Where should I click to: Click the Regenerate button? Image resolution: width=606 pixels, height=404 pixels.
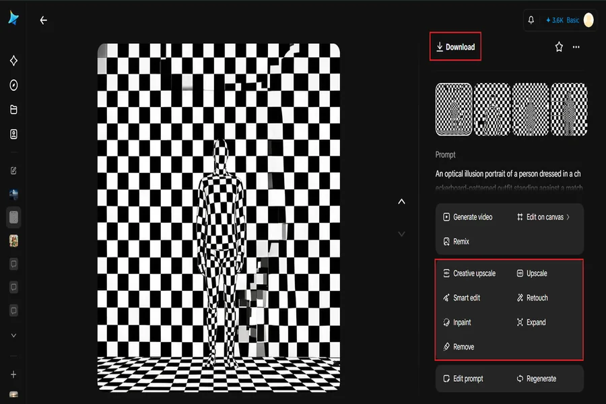click(x=537, y=378)
